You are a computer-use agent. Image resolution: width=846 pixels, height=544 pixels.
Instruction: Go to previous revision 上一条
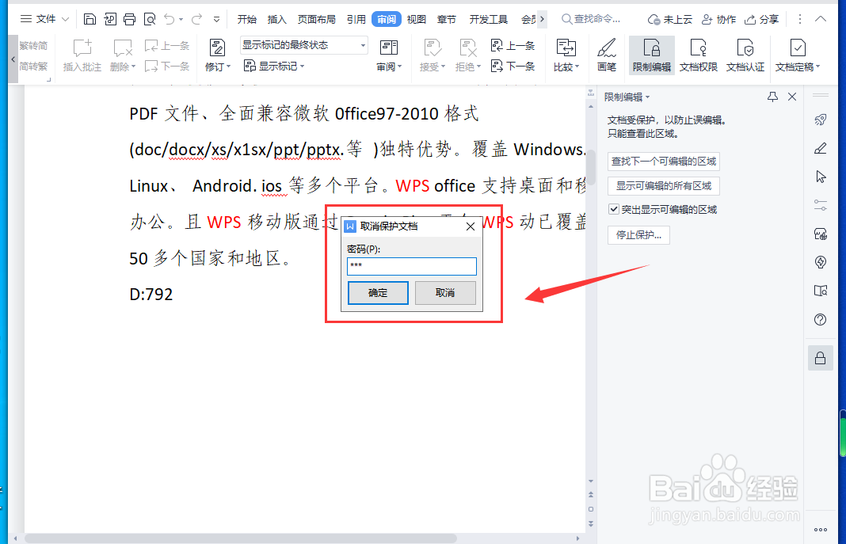pyautogui.click(x=513, y=46)
